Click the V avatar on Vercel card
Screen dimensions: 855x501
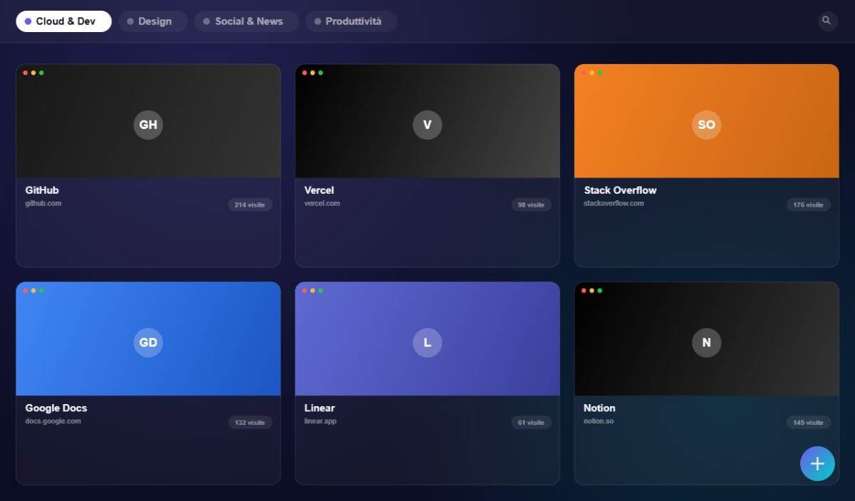pos(427,125)
